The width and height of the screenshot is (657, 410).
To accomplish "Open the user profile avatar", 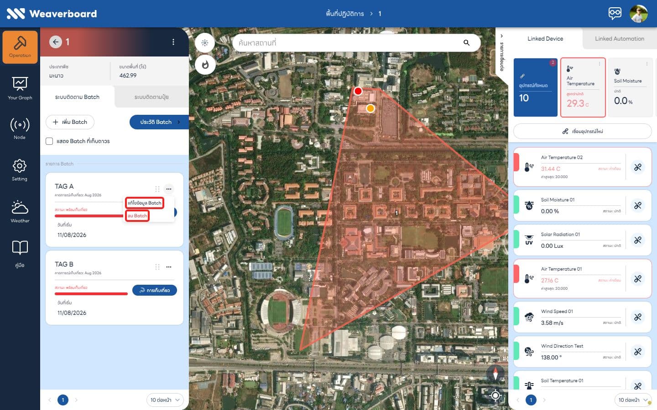I will [639, 14].
